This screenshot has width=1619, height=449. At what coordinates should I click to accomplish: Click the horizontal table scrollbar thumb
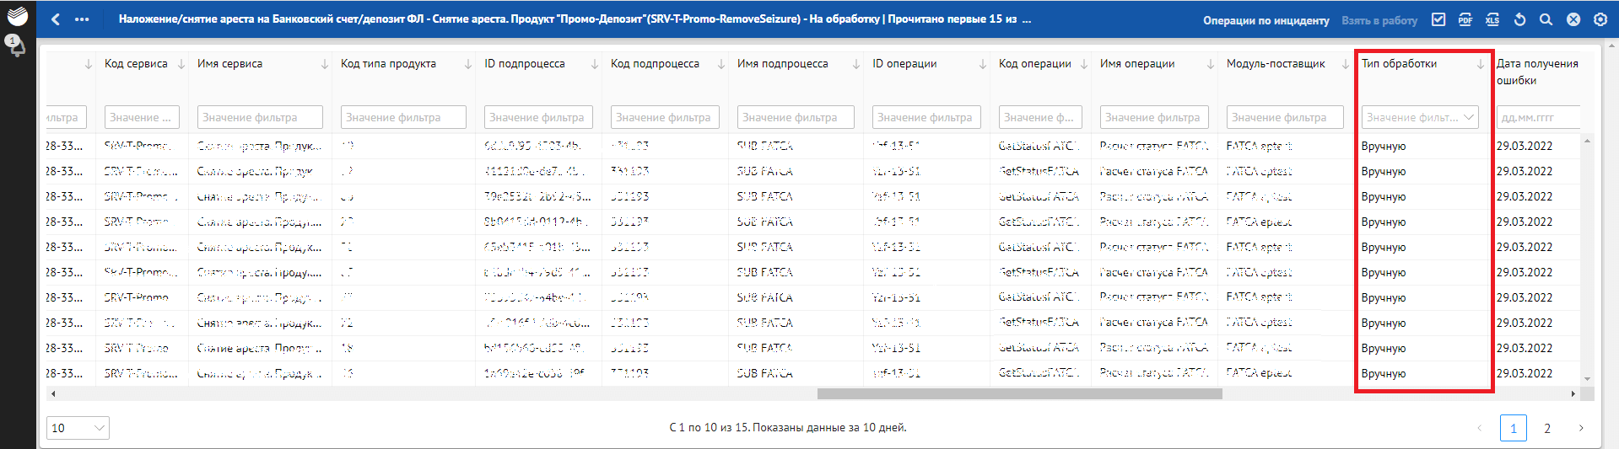(x=1019, y=393)
